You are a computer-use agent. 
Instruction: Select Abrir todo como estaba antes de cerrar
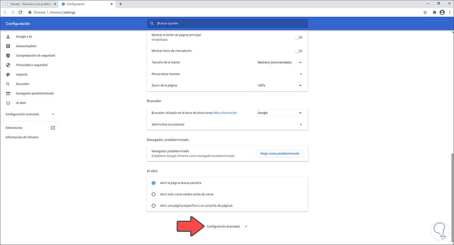pos(153,194)
